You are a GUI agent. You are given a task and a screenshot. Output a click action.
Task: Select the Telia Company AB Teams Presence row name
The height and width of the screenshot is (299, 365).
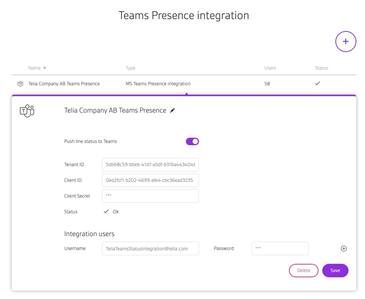pos(64,84)
